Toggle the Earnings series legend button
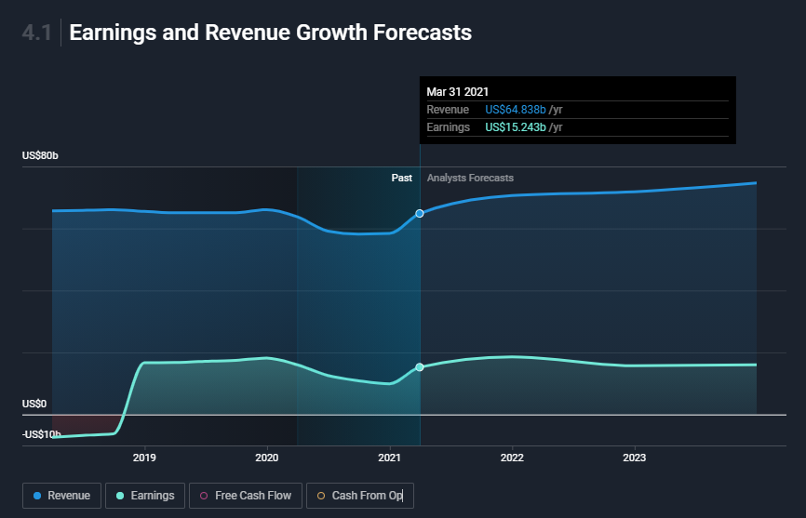Screen dimensions: 806x518 [144, 496]
